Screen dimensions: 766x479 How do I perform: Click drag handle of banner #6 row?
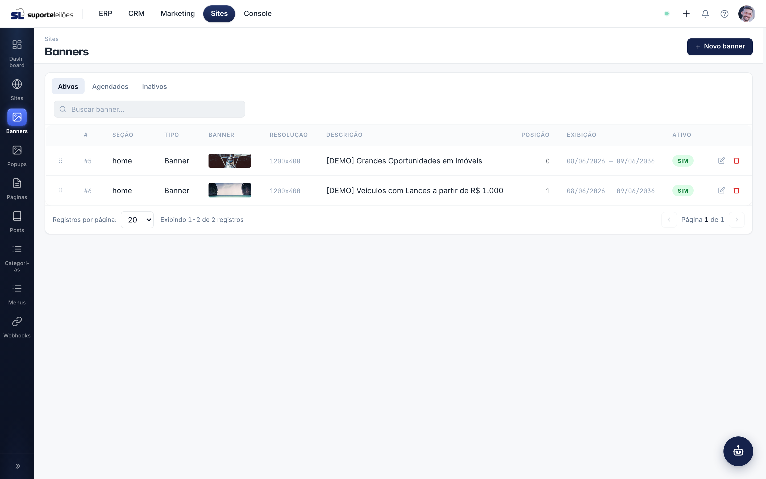coord(60,190)
